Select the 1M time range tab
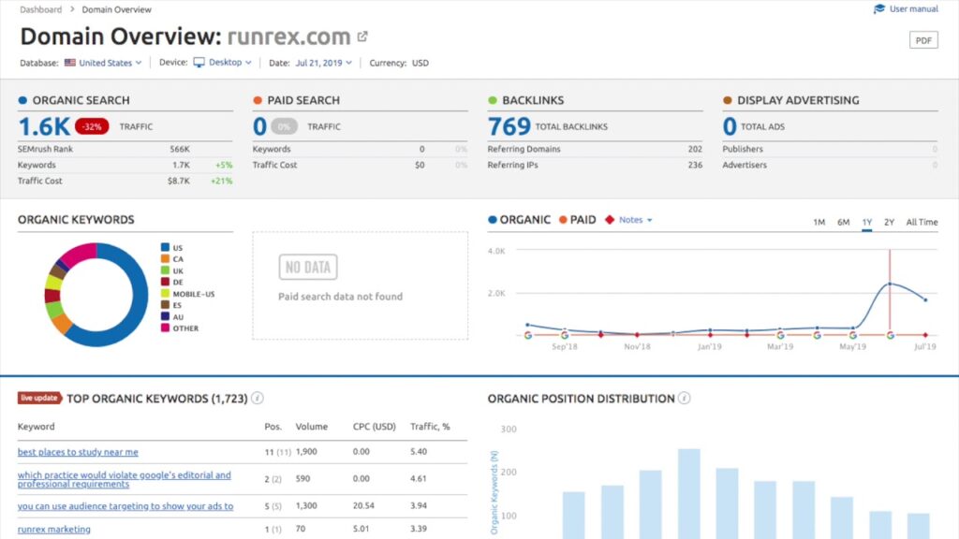The height and width of the screenshot is (539, 959). point(819,222)
